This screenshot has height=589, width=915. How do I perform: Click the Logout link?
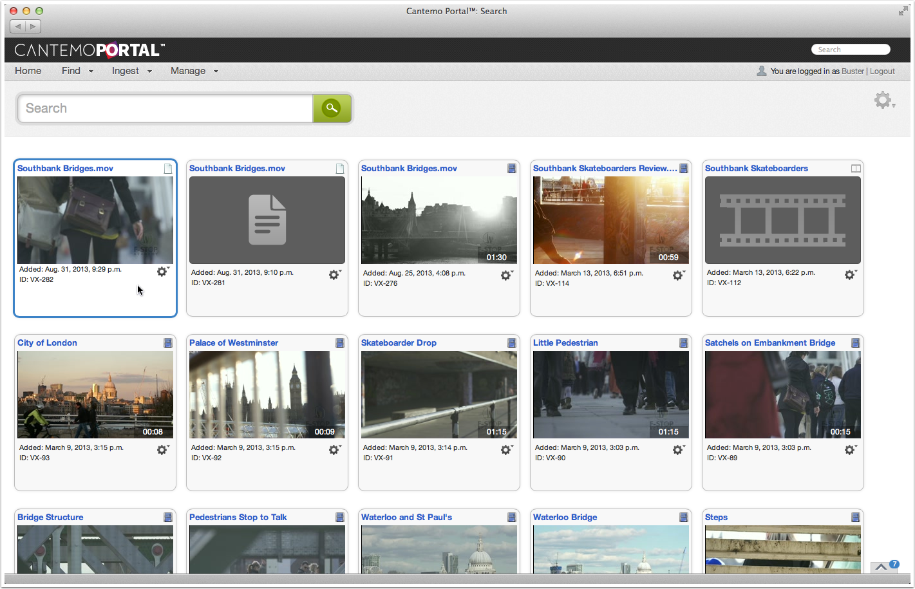(882, 71)
